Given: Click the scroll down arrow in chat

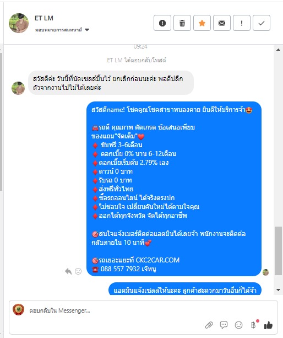Looking at the screenshot, I should (x=278, y=289).
